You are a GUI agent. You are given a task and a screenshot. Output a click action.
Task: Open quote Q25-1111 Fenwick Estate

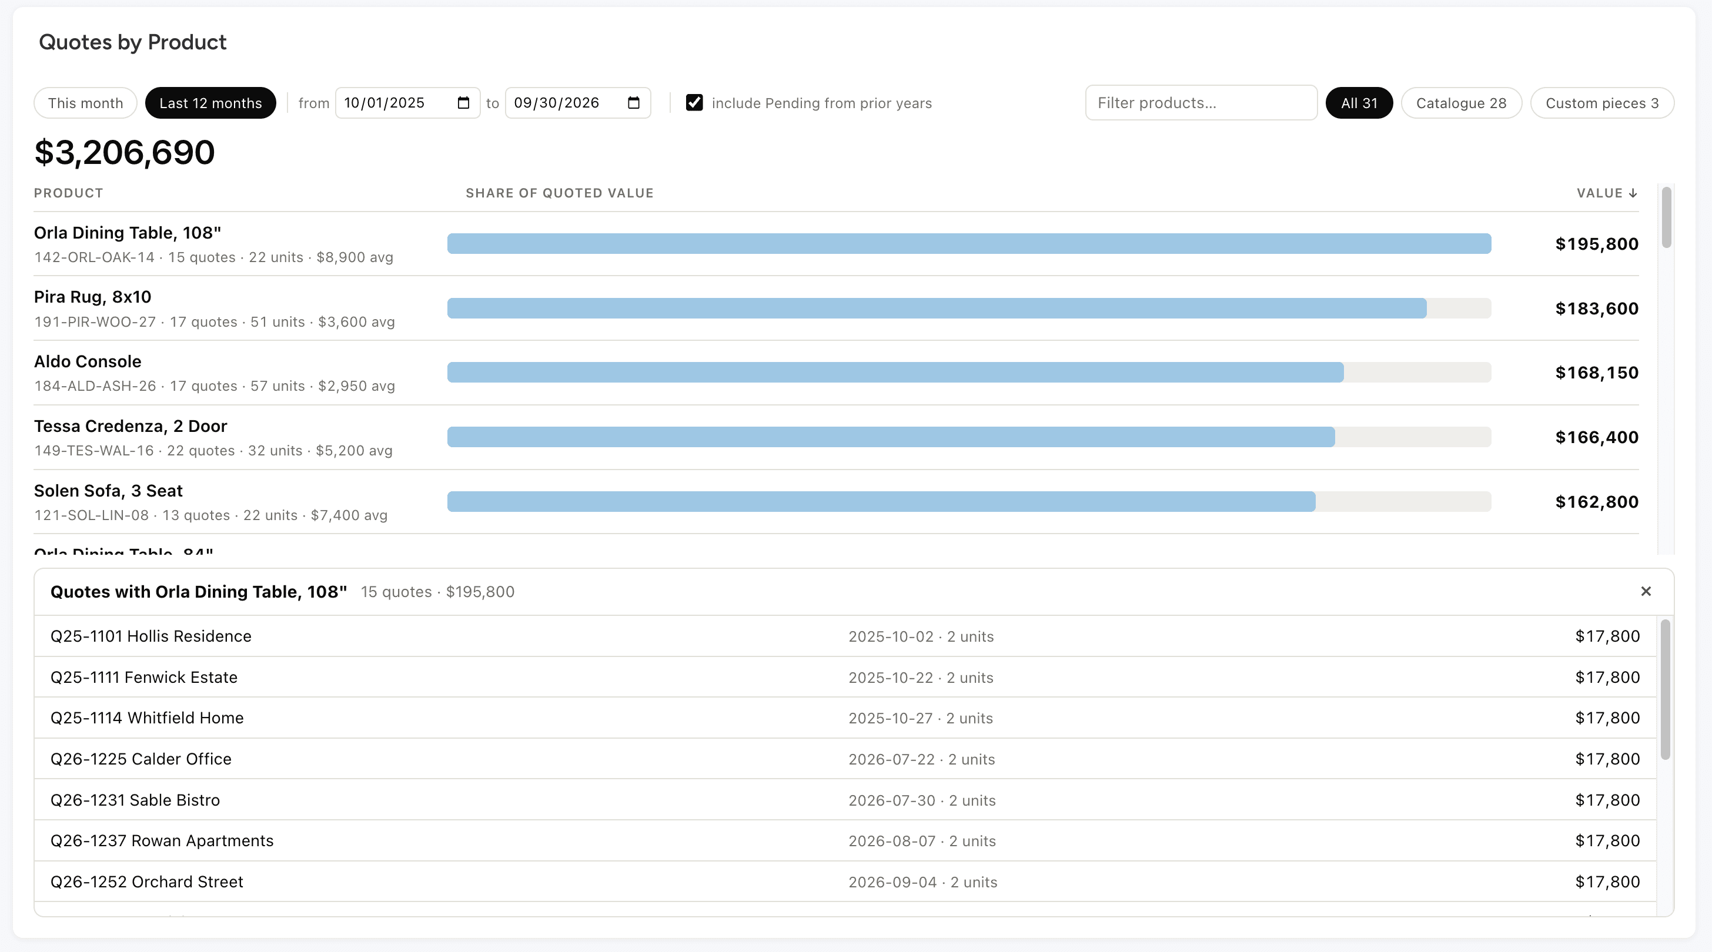pyautogui.click(x=845, y=677)
